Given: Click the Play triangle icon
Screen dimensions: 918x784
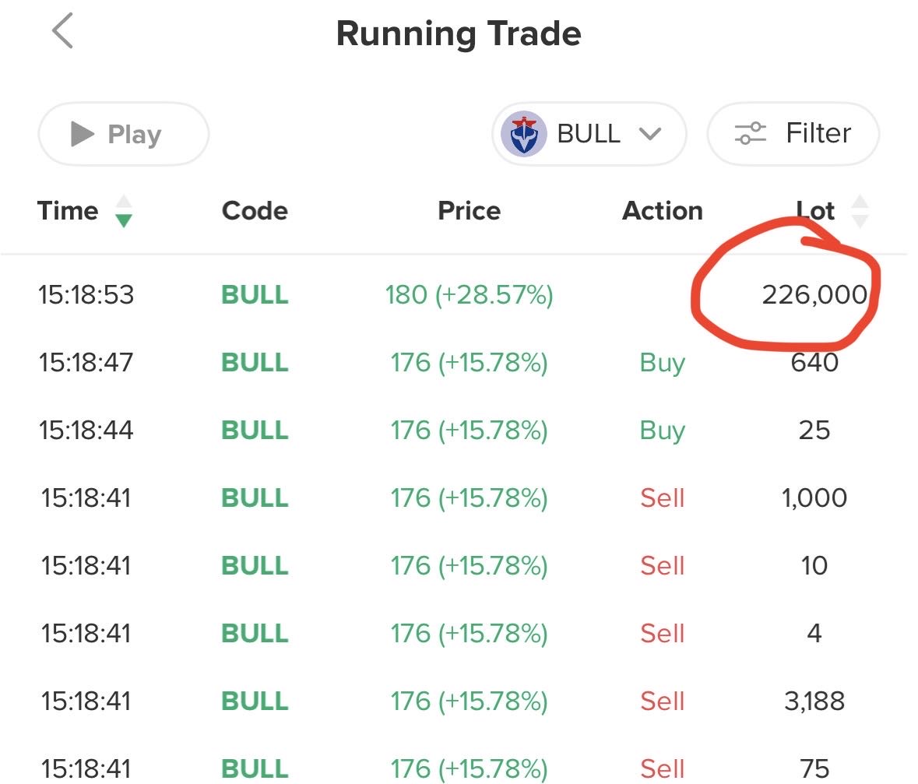Looking at the screenshot, I should click(x=82, y=134).
